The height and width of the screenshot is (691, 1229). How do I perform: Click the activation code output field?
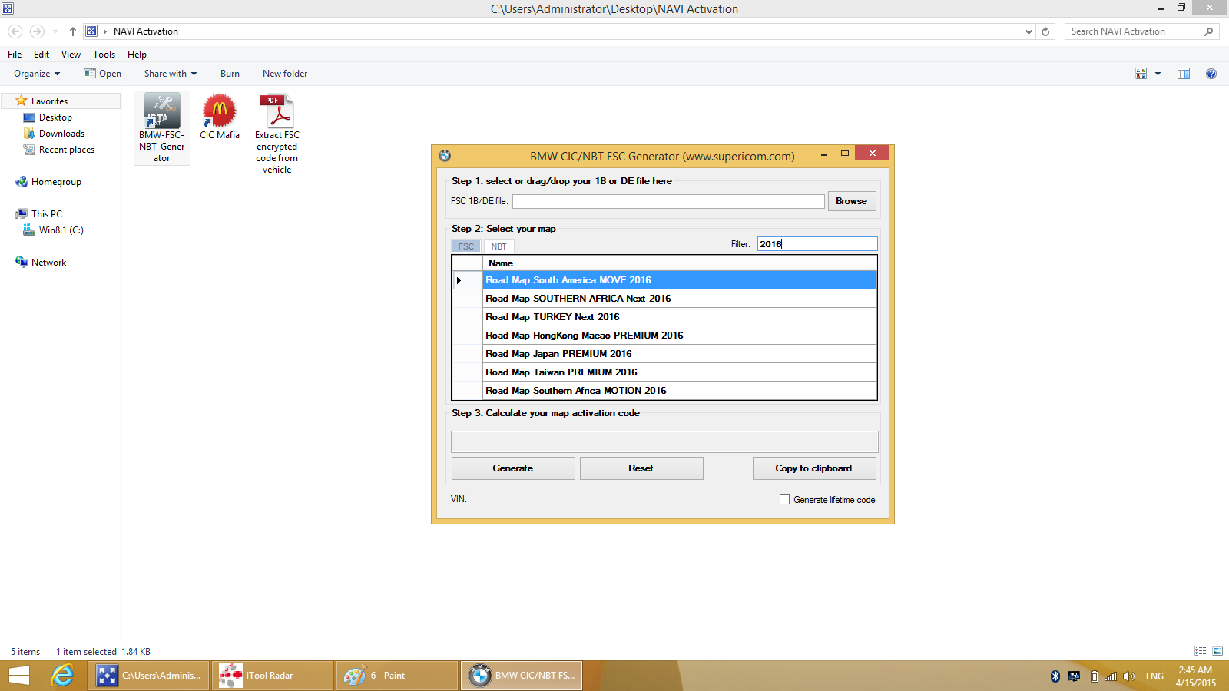click(x=664, y=441)
